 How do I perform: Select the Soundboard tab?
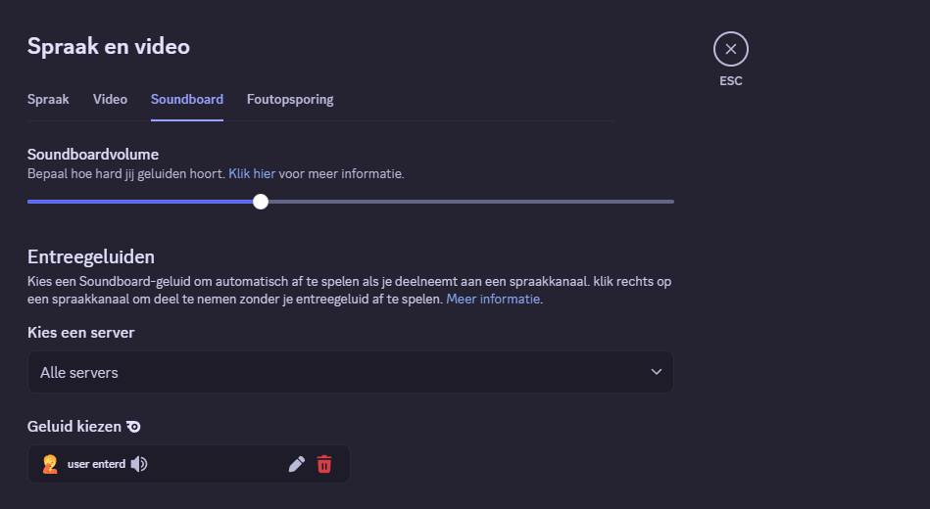(187, 99)
